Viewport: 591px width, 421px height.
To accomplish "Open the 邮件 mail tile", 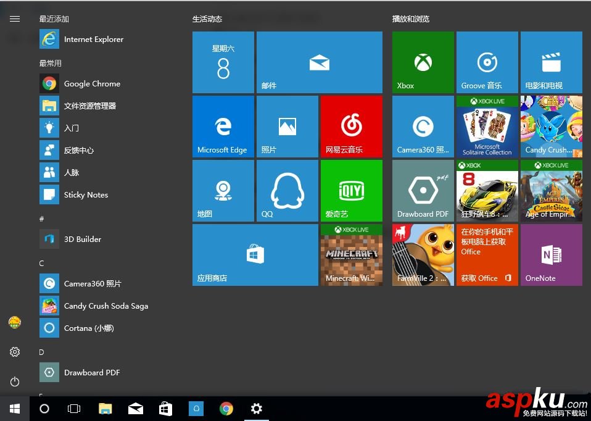I will coord(319,62).
